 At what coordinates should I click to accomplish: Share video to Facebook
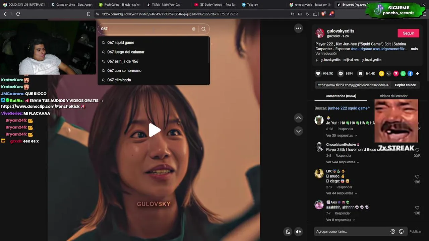point(410,74)
